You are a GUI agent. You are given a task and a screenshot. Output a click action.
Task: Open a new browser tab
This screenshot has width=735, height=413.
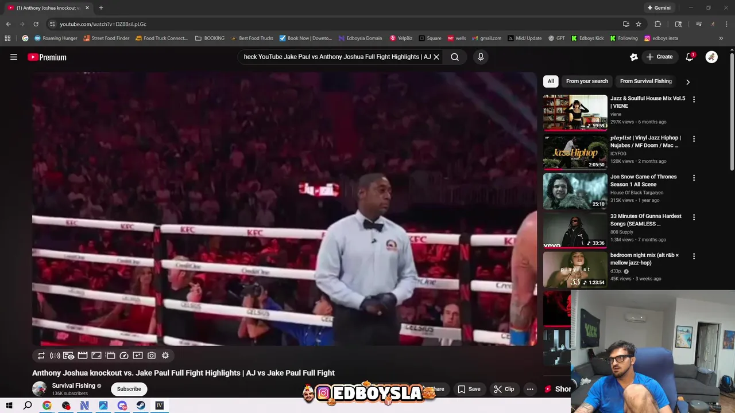click(x=100, y=8)
